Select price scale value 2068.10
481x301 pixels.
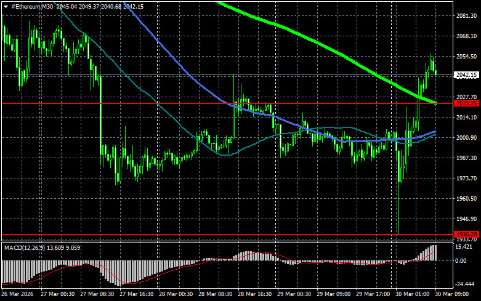tap(467, 36)
